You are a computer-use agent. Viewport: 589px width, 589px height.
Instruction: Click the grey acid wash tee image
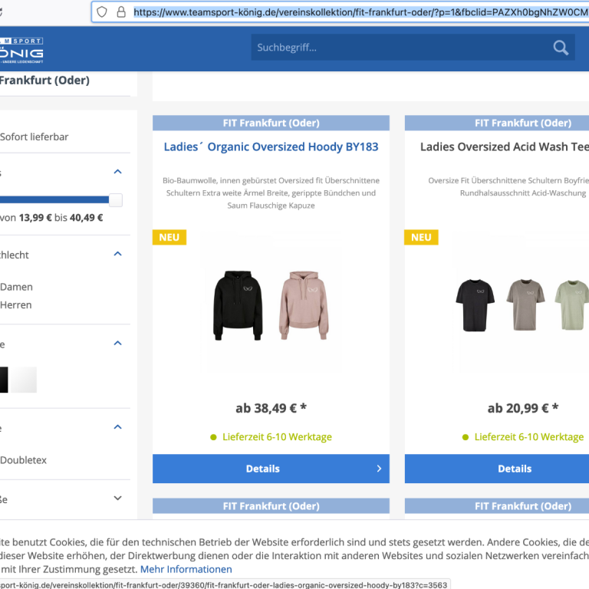[525, 304]
